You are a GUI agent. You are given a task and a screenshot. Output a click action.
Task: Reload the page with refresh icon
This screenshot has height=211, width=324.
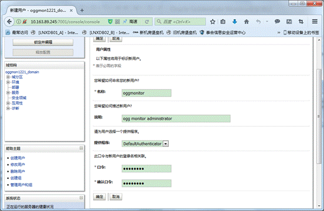pos(146,22)
